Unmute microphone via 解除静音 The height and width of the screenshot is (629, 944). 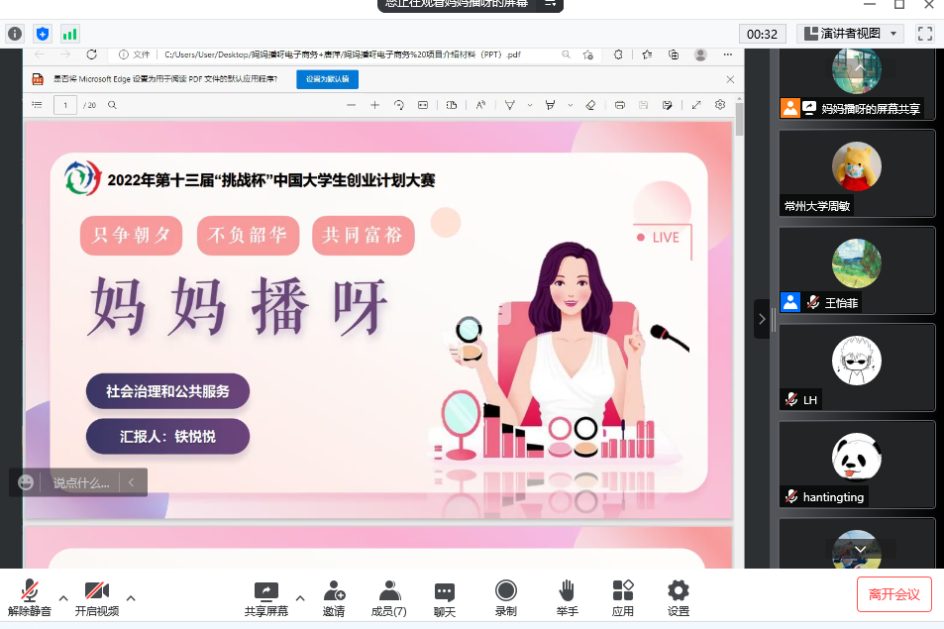pos(30,592)
